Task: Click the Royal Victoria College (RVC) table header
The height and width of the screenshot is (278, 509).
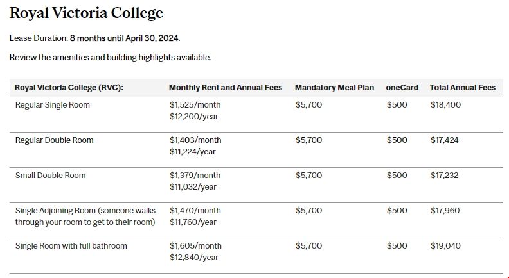Action: pyautogui.click(x=69, y=88)
